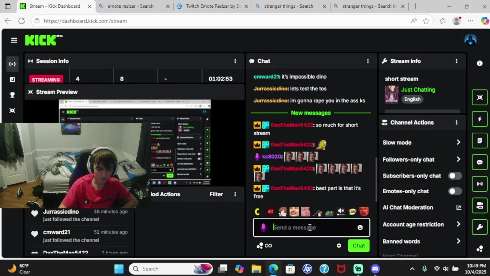The width and height of the screenshot is (490, 276).
Task: Select the 'Stream - Kick Dashboard' tab
Action: 55,6
